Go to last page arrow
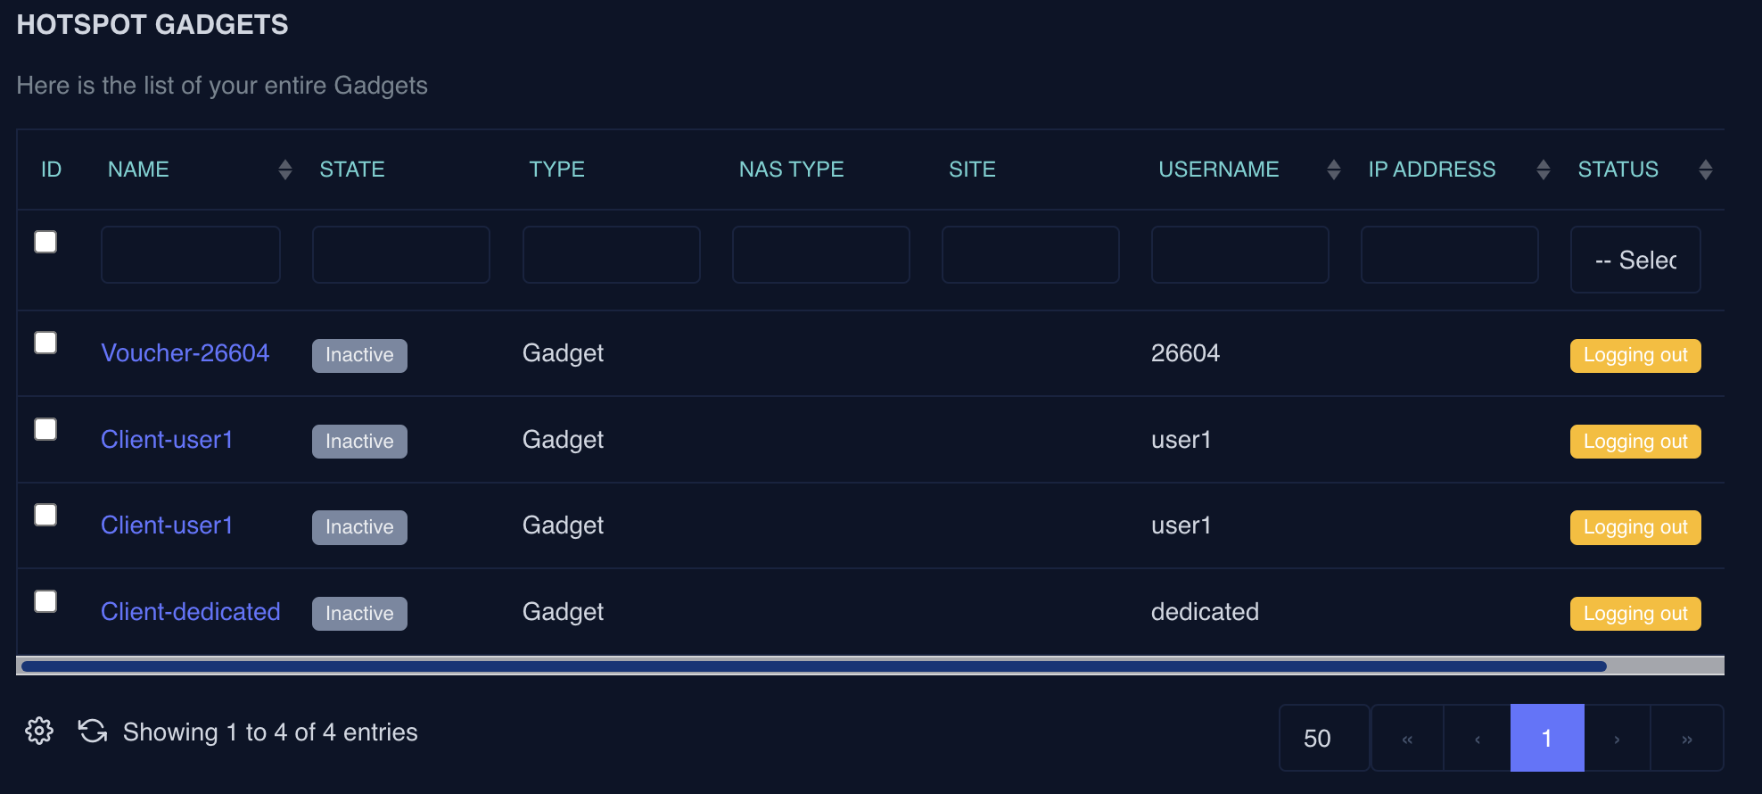1762x794 pixels. pos(1687,739)
